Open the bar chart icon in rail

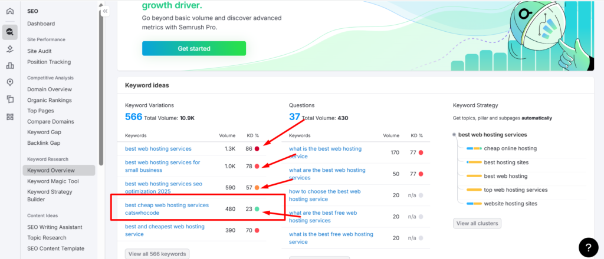[x=10, y=66]
